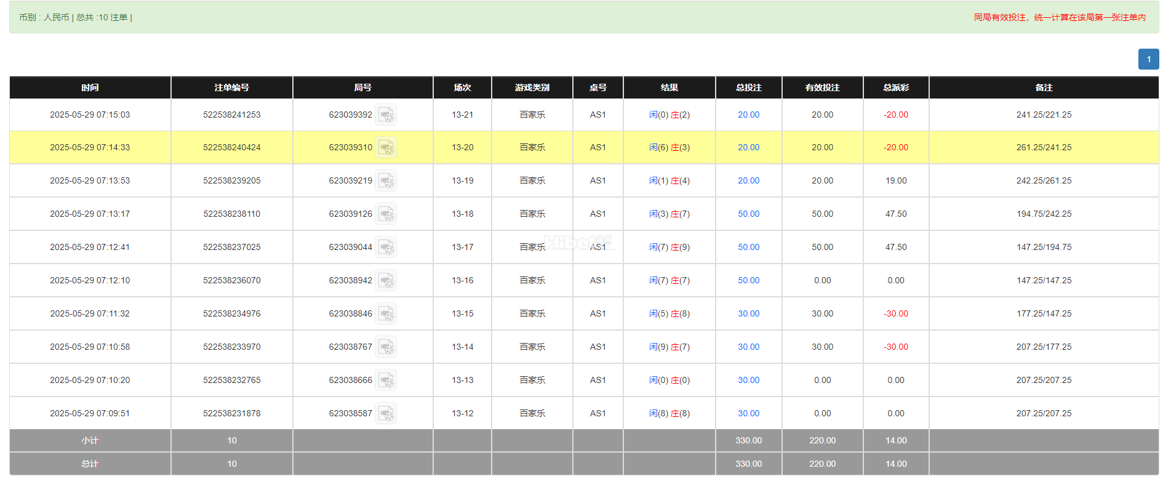Image resolution: width=1163 pixels, height=484 pixels.
Task: Click the 时间 column header
Action: (x=90, y=87)
